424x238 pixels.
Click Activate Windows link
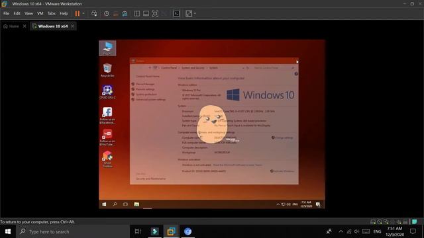(x=283, y=171)
